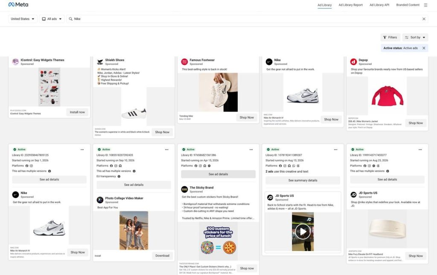Click 'Library ID: 976586821561386' text
The image size is (437, 275).
(x=198, y=155)
